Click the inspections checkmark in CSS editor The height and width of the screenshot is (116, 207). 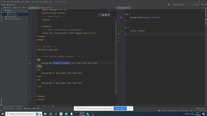tap(203, 10)
